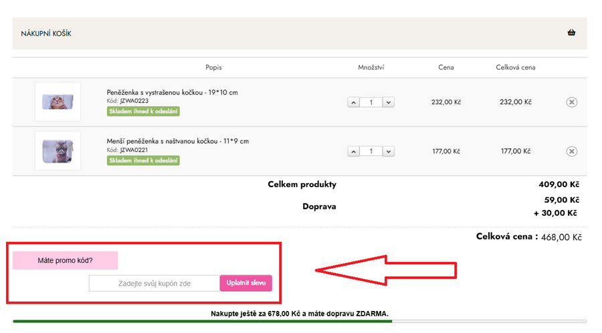Open thumbnail of the scared cat wallet
602x333 pixels.
tap(58, 102)
